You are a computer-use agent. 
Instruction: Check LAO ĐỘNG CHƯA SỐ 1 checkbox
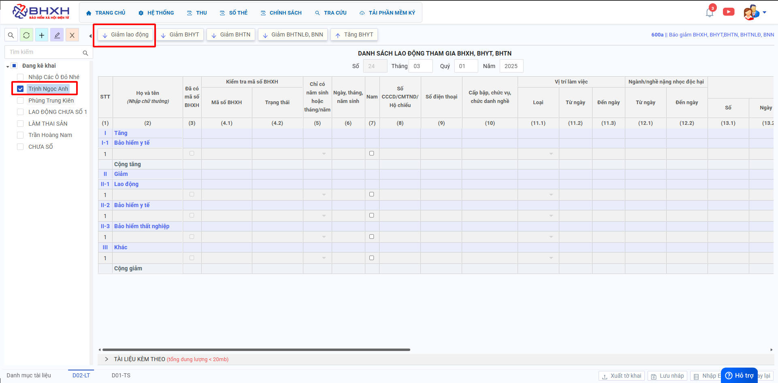pos(20,112)
